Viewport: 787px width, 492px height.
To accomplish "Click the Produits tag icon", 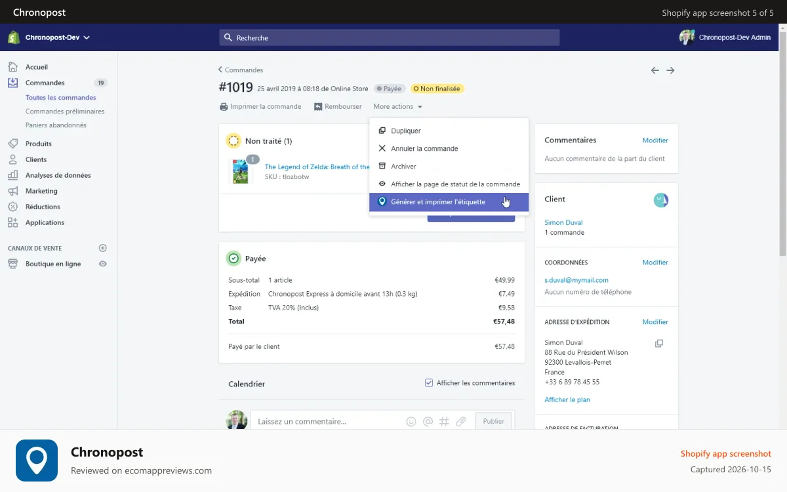I will [x=12, y=144].
